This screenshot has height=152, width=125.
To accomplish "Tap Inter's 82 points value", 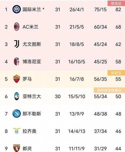I will click(x=118, y=9).
